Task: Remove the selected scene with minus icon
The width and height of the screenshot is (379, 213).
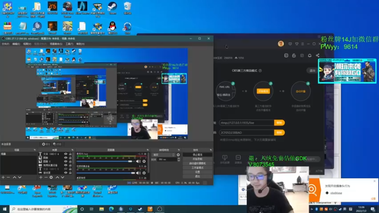Action: click(8, 177)
